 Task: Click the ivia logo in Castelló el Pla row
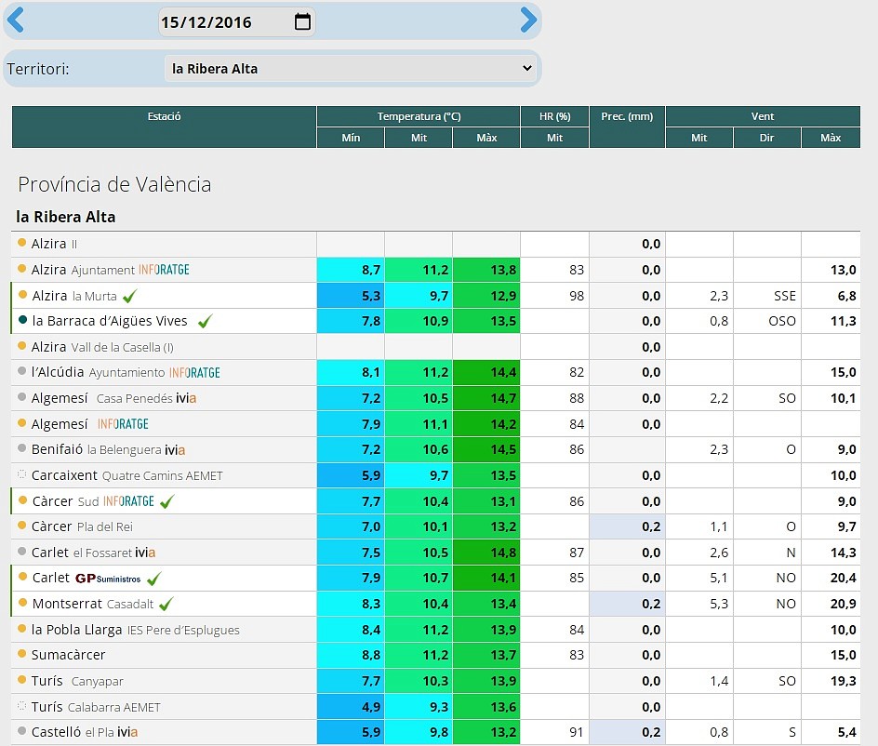coord(127,732)
